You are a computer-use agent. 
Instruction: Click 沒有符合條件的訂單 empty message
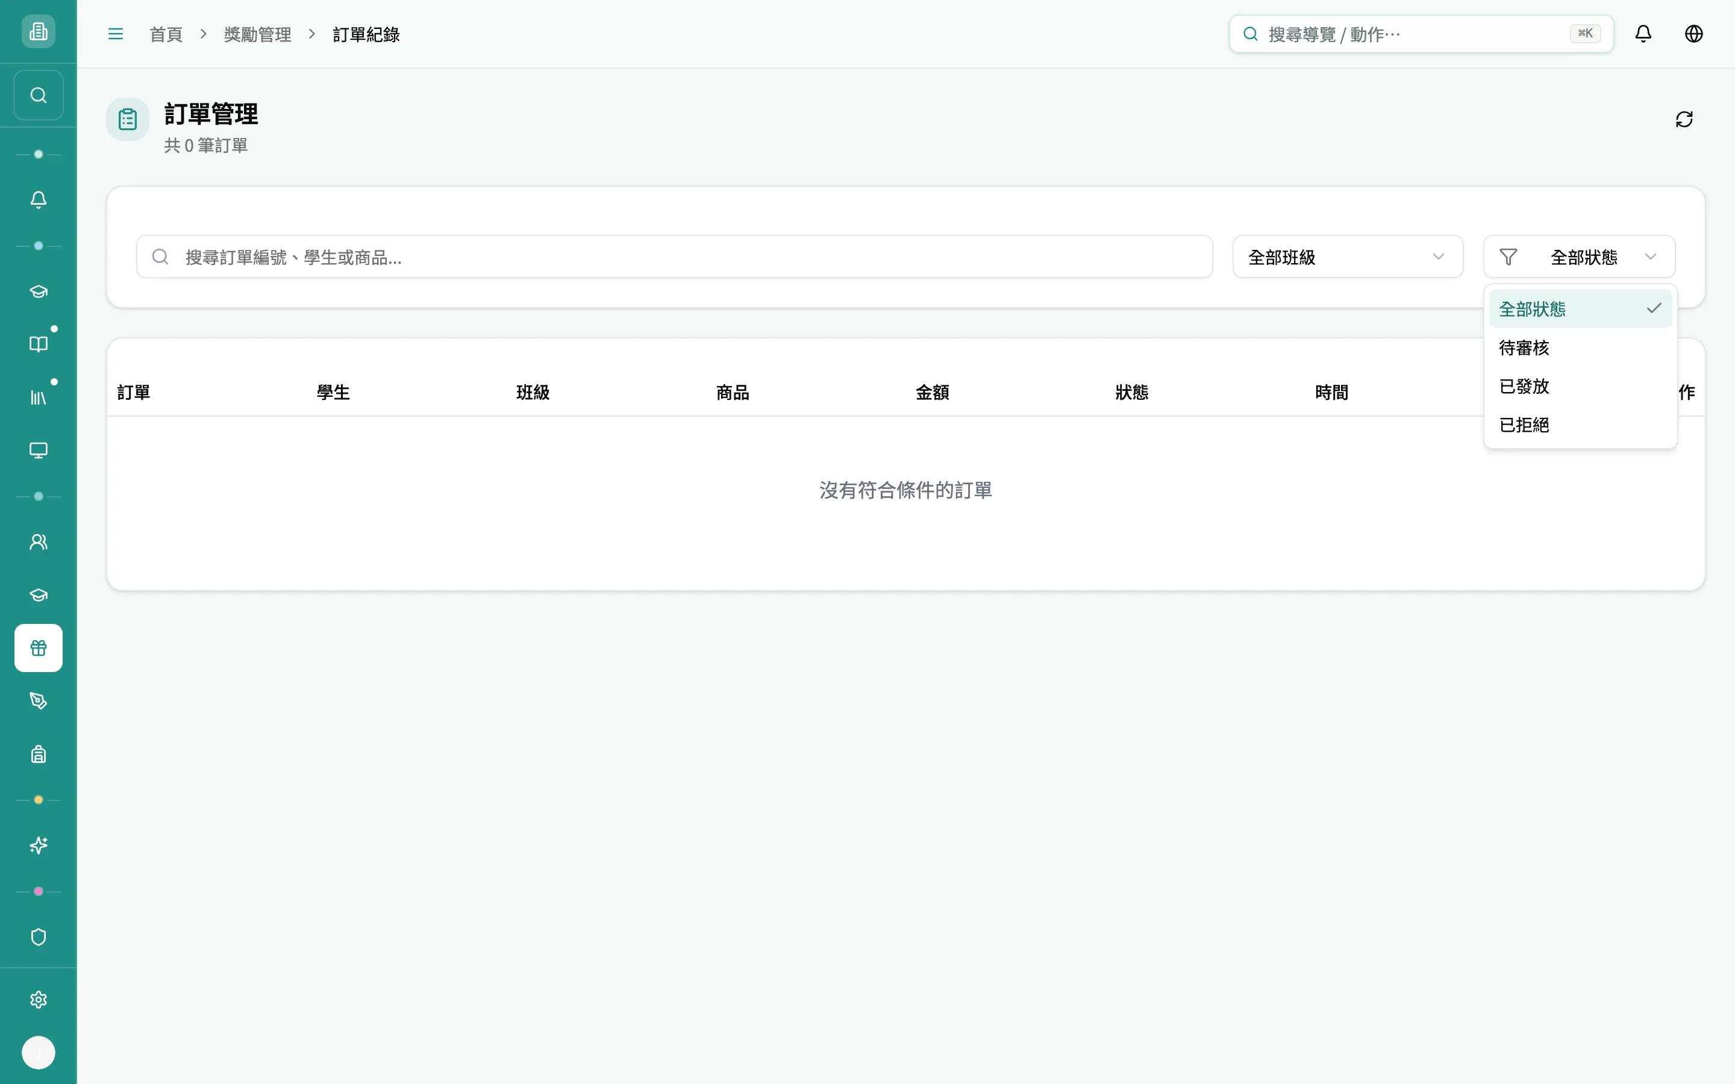pos(905,490)
